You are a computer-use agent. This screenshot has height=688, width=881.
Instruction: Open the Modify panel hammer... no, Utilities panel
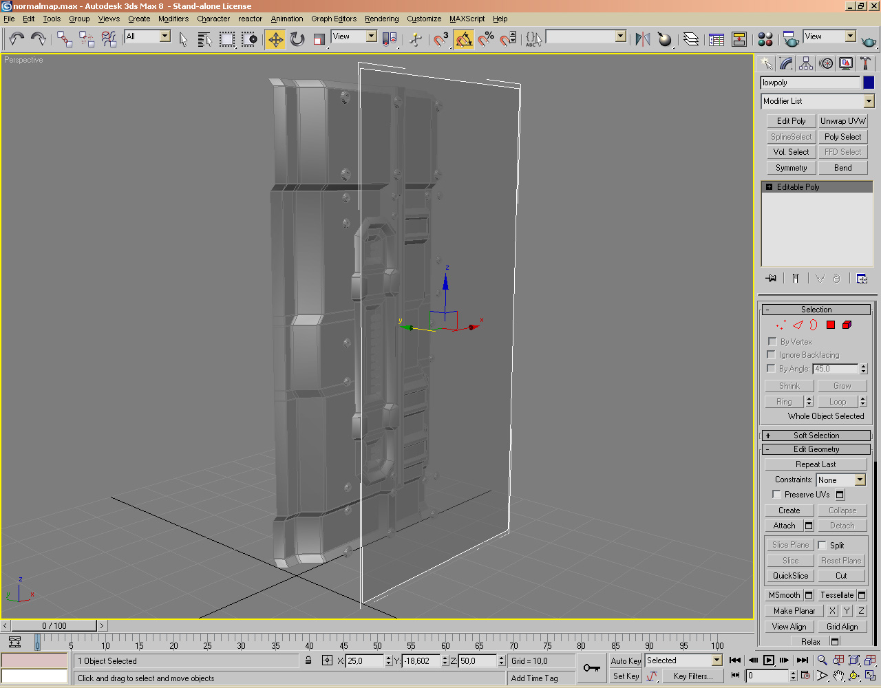coord(865,63)
